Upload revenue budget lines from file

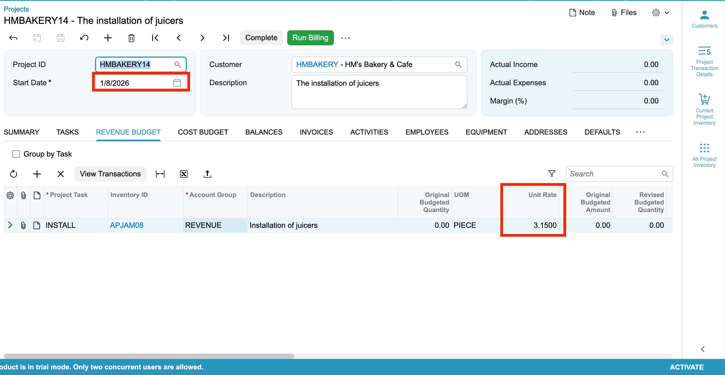(207, 174)
